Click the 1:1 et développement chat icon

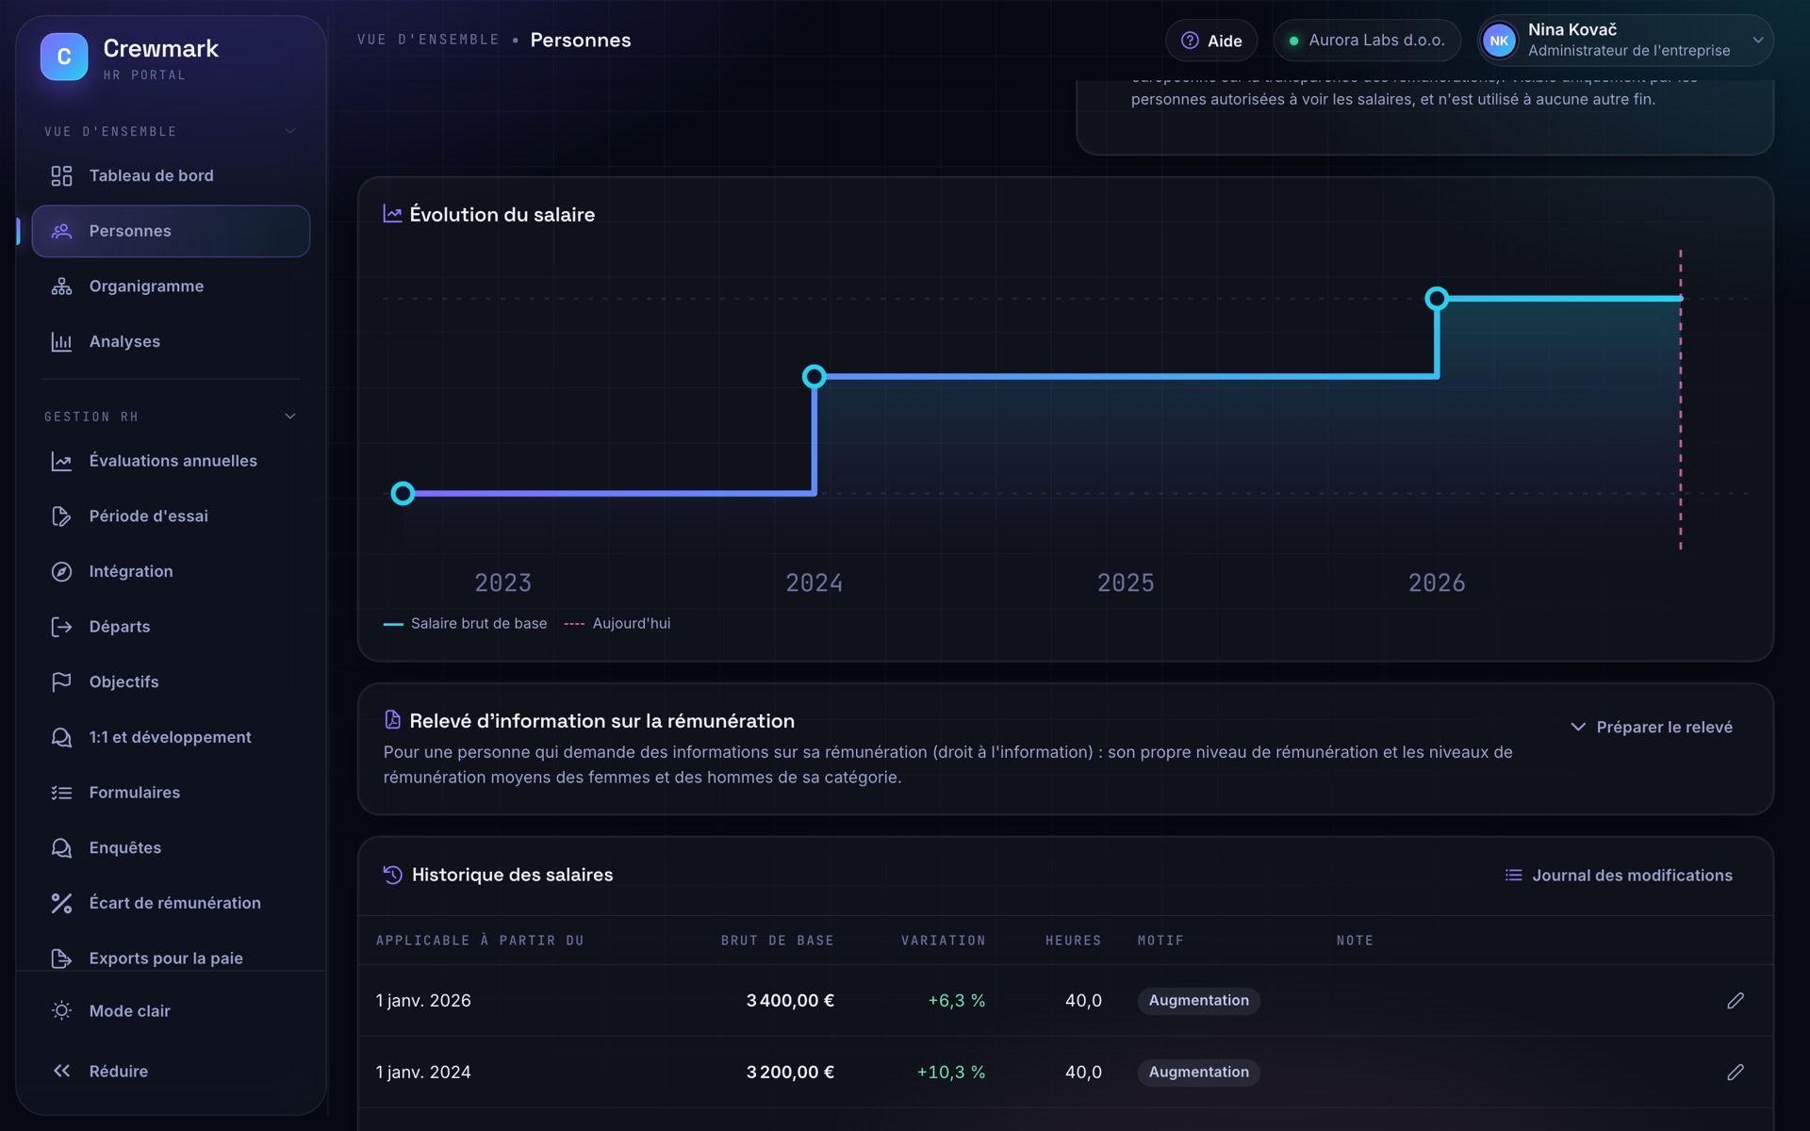pyautogui.click(x=61, y=737)
